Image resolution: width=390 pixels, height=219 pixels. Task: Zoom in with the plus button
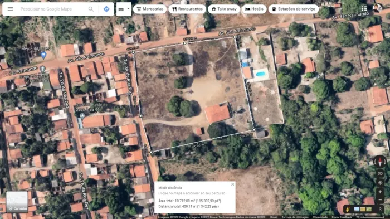[x=380, y=192]
